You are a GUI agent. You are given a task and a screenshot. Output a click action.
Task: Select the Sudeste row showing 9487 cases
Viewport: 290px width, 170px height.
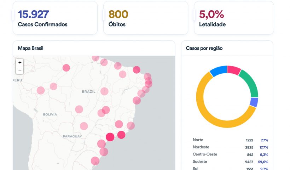tap(230, 161)
